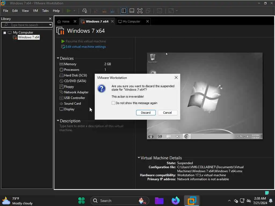Viewport: 275px width, 206px height.
Task: Select Windows 7 x64 in Library tree
Action: [29, 37]
